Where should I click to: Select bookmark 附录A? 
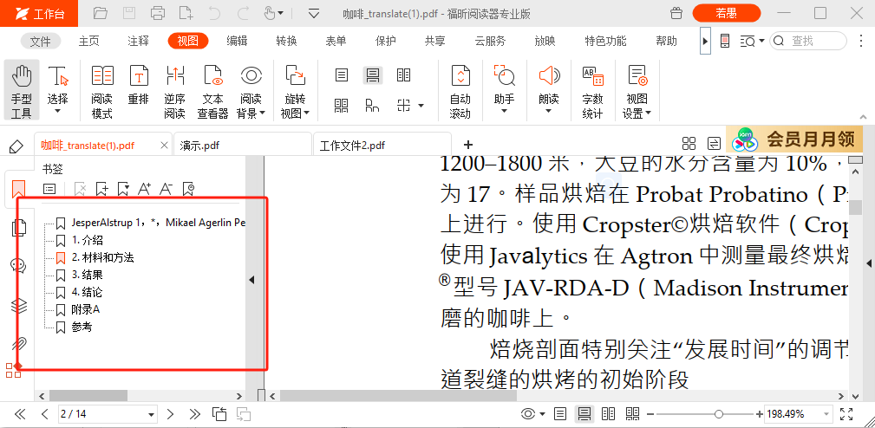[x=85, y=310]
